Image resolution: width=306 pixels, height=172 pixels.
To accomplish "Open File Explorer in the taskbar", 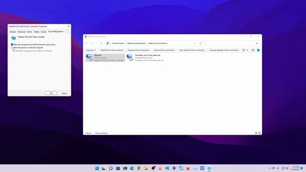I will [146, 168].
